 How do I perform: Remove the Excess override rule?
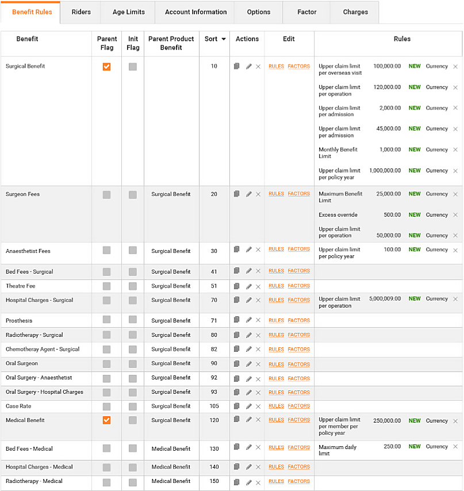(x=455, y=215)
